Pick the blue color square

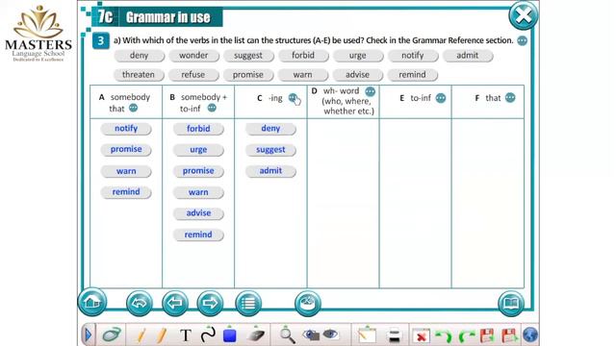tap(230, 335)
